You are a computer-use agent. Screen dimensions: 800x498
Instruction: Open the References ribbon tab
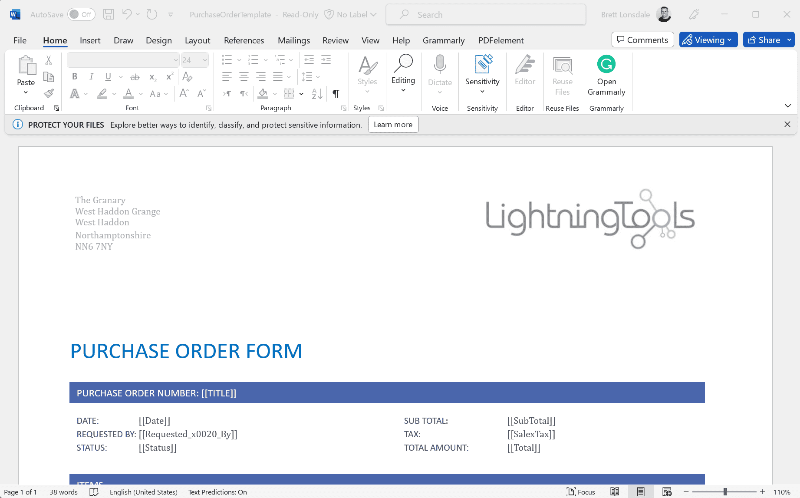[x=244, y=40]
